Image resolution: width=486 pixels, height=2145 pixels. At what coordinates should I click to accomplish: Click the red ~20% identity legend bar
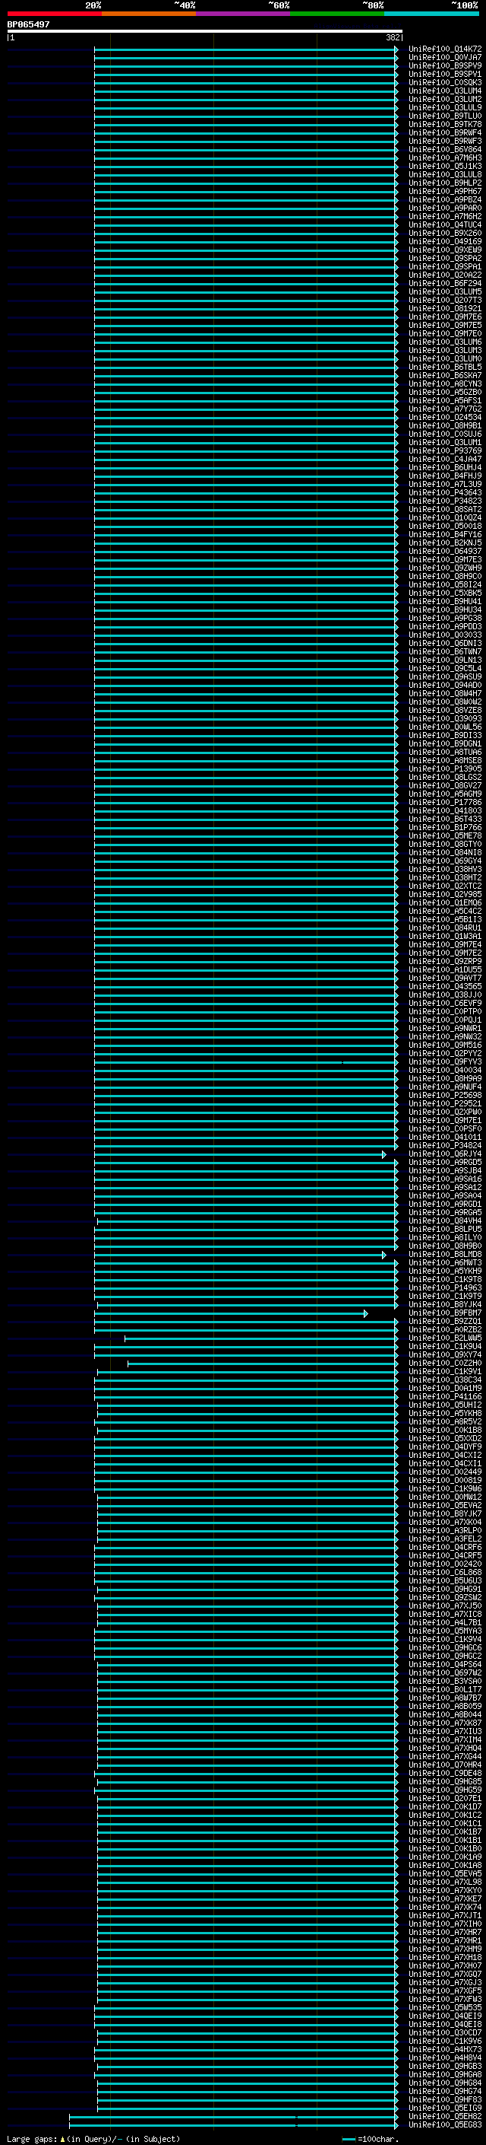(55, 14)
